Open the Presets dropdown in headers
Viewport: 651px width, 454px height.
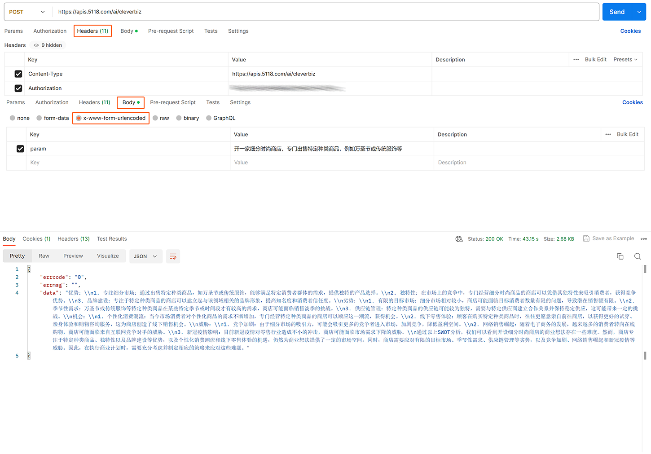(625, 60)
